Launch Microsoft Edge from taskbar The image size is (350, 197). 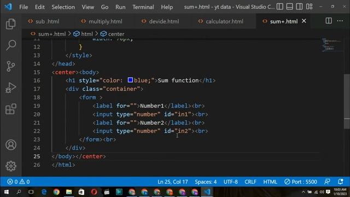pyautogui.click(x=44, y=192)
